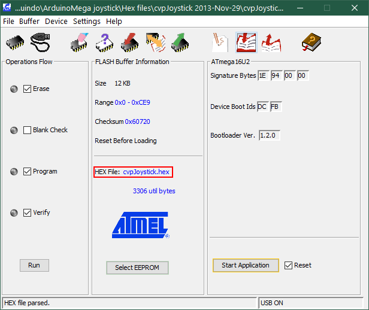Screen dimensions: 369x310
Task: Click the Signature Bytes field showing 94
Action: tap(277, 75)
